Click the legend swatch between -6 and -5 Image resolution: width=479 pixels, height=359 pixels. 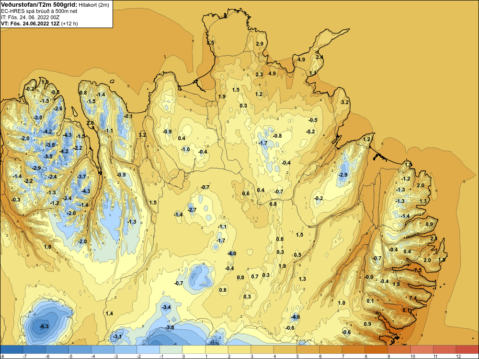(57, 349)
